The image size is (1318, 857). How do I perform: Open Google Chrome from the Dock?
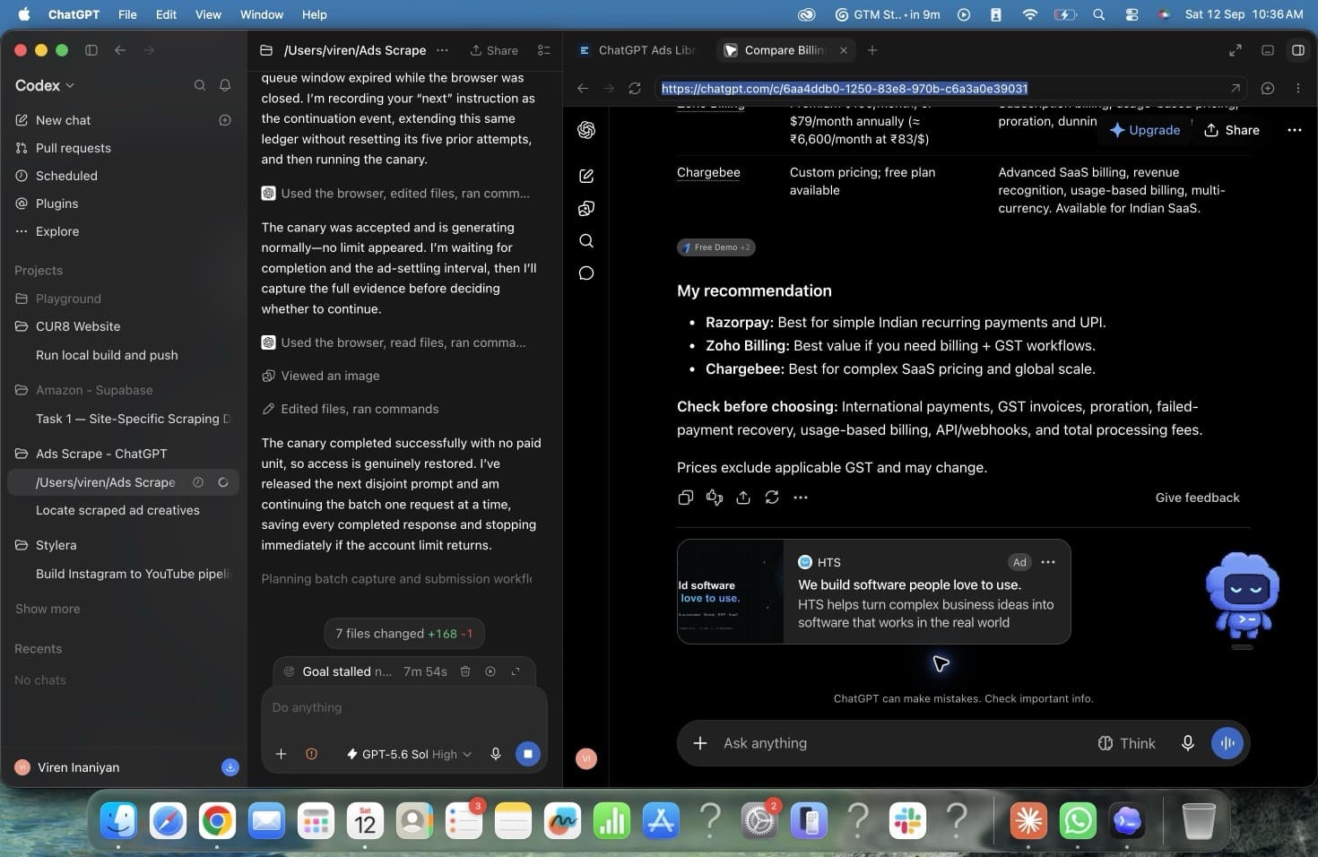[217, 820]
